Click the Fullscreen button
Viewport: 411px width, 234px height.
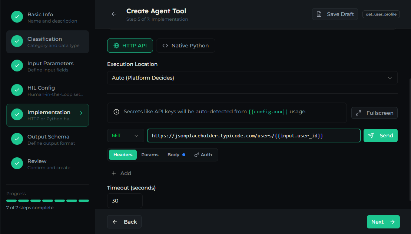pyautogui.click(x=374, y=113)
